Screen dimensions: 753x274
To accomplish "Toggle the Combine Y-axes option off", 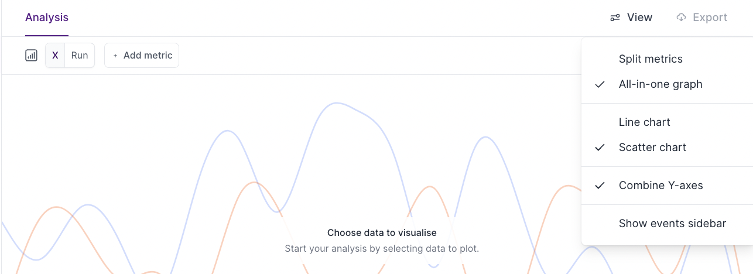I will (660, 186).
